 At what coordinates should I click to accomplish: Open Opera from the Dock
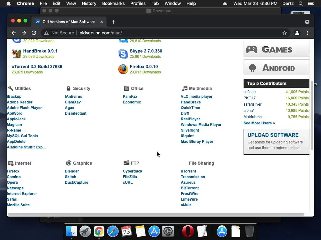click(188, 231)
